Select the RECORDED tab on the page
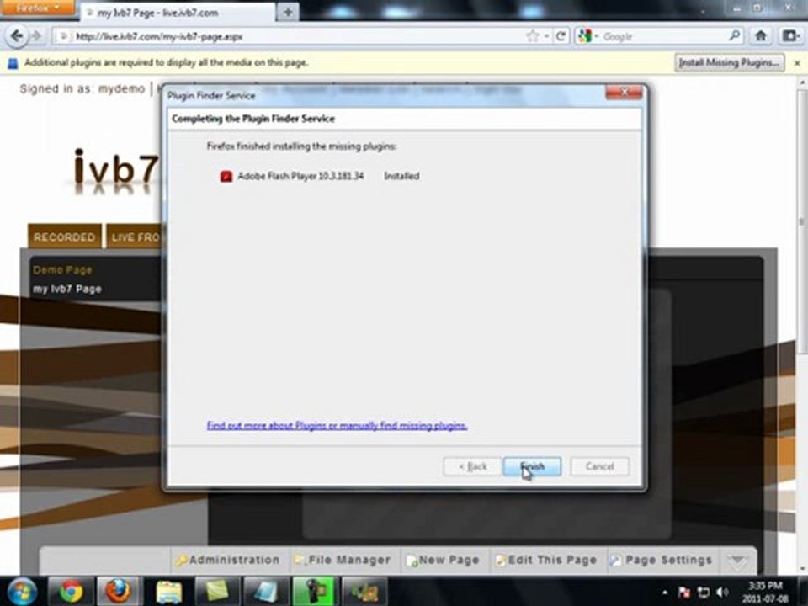 click(x=65, y=237)
